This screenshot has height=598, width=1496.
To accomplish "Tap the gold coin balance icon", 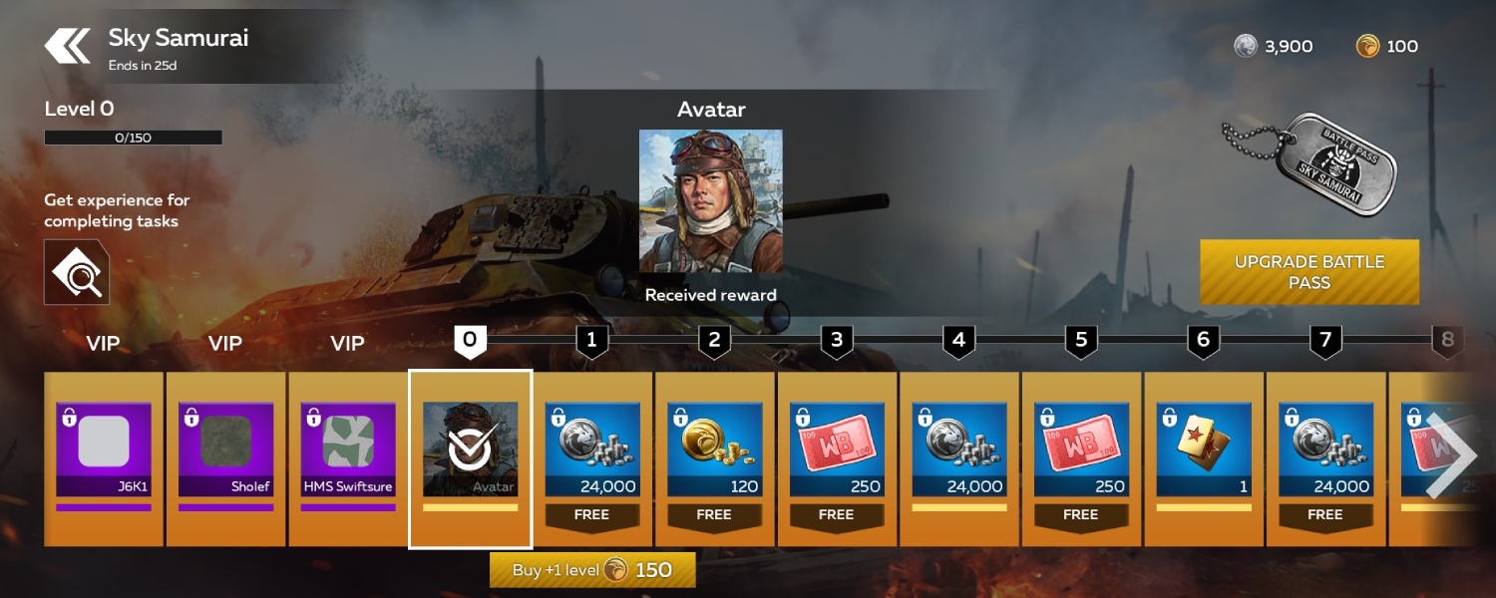I will (x=1367, y=46).
